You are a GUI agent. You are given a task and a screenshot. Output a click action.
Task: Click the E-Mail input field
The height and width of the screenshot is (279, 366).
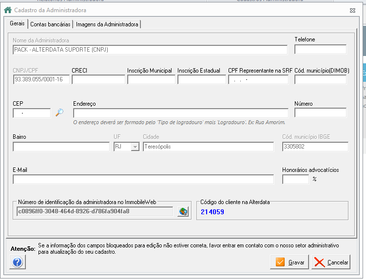point(143,179)
